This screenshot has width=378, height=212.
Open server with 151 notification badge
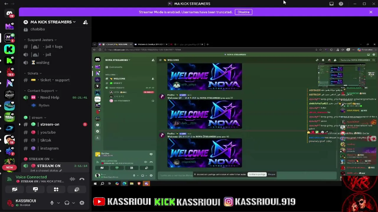(9, 72)
